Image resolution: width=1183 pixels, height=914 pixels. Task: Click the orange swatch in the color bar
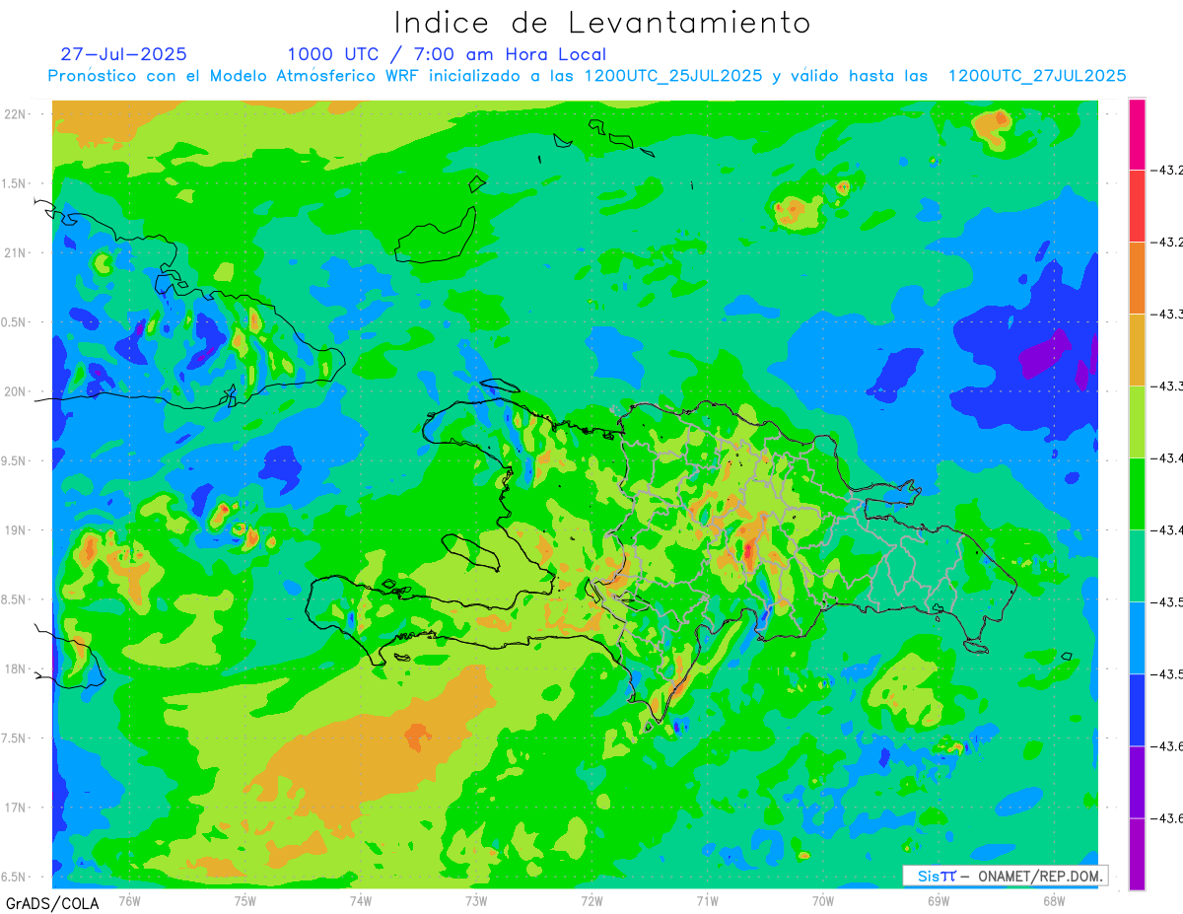point(1137,278)
